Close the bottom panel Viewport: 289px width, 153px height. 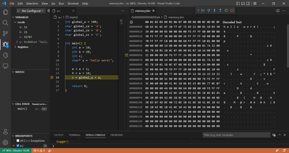[x=285, y=135]
